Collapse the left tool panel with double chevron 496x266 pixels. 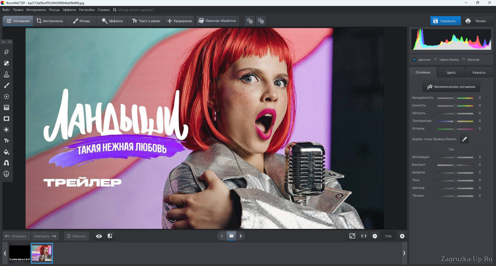coord(10,42)
